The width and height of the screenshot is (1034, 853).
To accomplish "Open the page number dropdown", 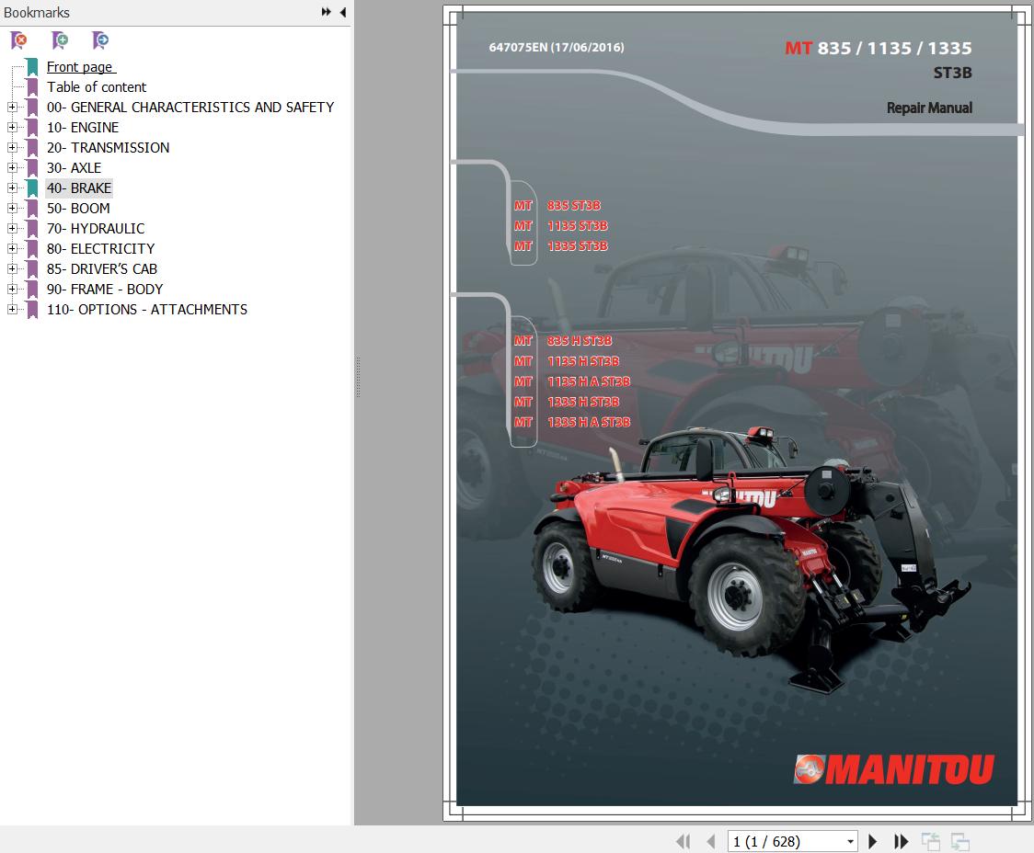I will coord(850,842).
